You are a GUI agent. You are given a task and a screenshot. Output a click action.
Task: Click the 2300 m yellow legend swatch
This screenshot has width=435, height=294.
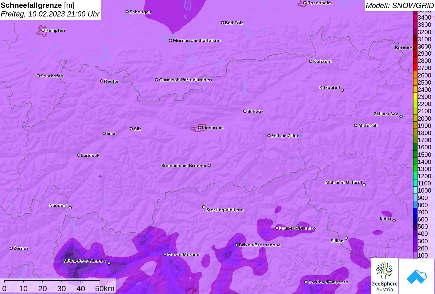pos(415,97)
